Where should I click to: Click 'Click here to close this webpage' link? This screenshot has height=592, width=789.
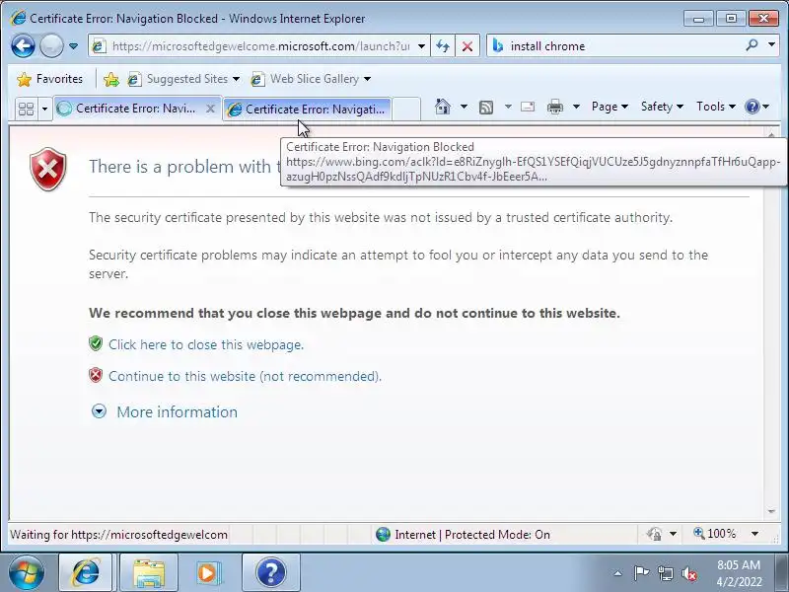(206, 344)
